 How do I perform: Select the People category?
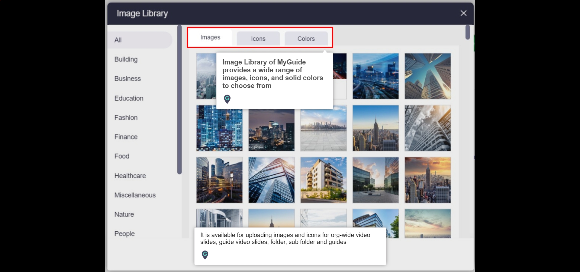click(124, 234)
